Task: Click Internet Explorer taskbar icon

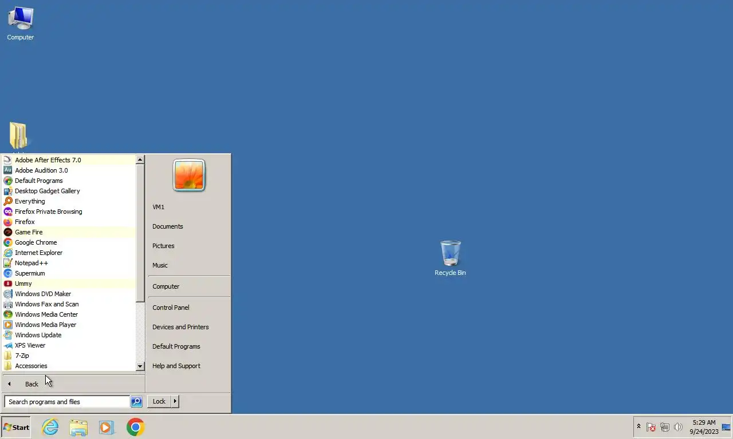Action: tap(50, 427)
